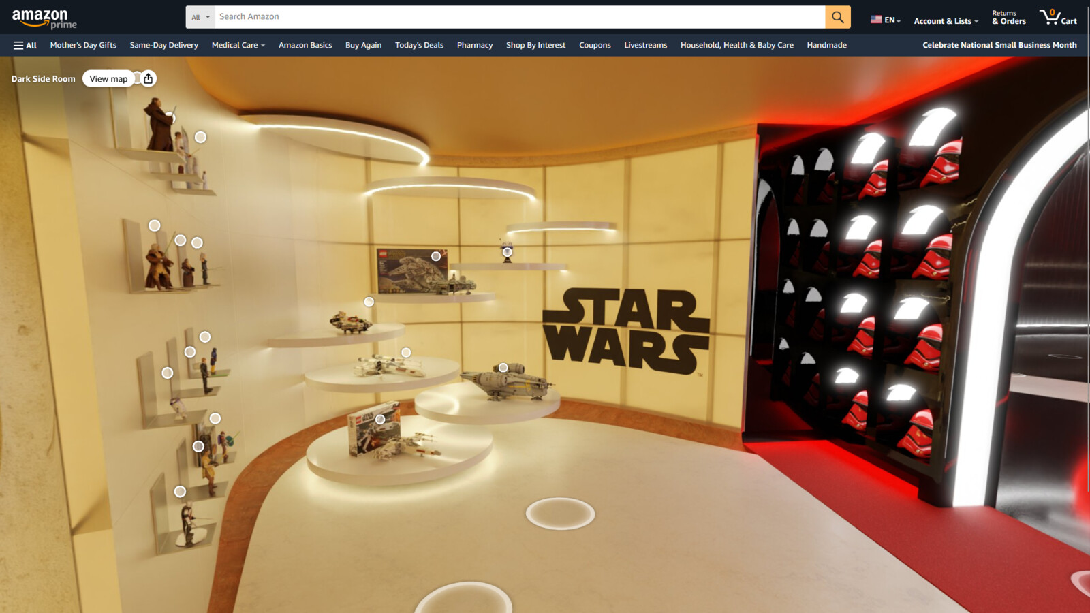Open Returns & Orders

(1008, 18)
